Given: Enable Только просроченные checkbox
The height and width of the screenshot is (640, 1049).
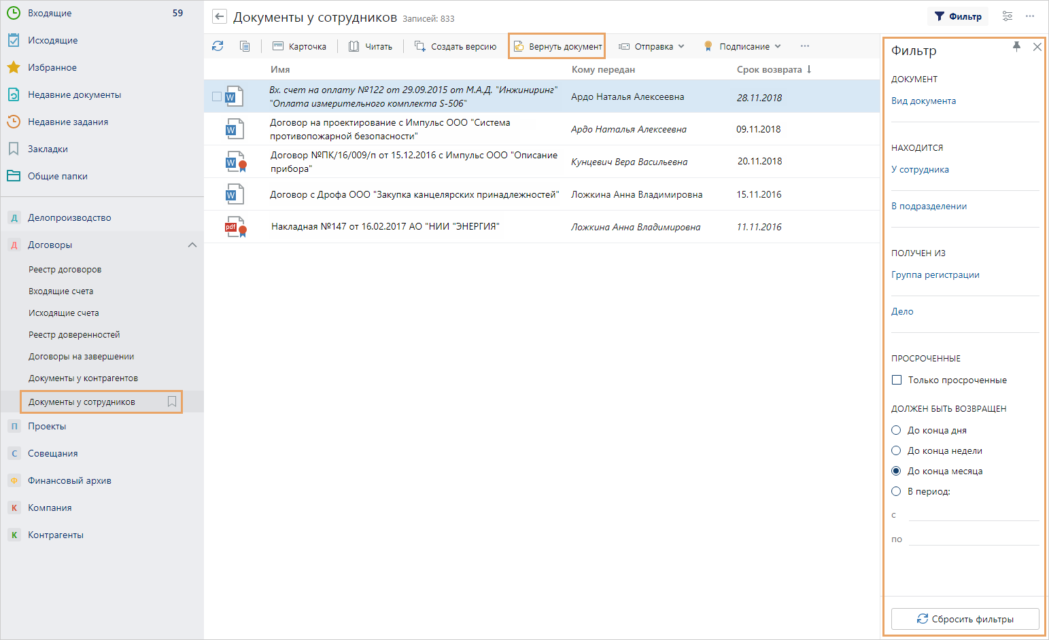Looking at the screenshot, I should coord(897,380).
